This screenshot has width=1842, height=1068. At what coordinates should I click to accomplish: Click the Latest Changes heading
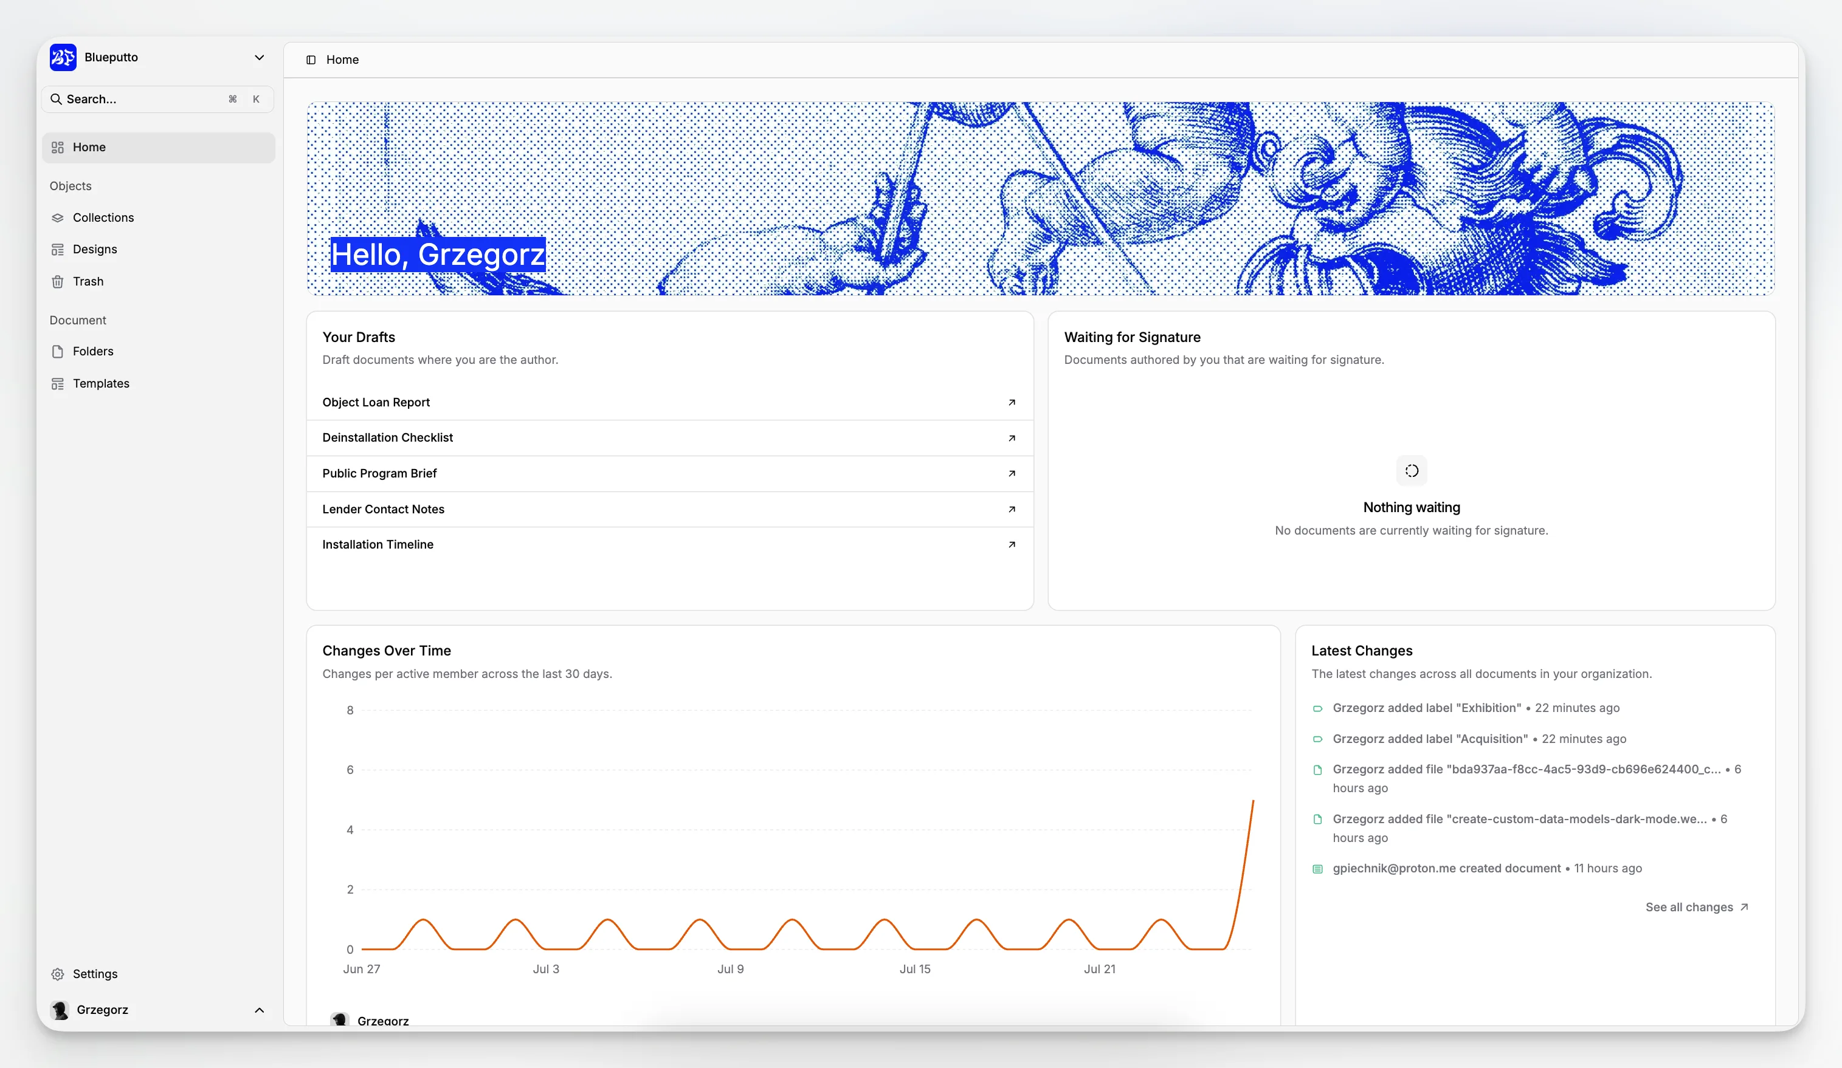(1361, 650)
